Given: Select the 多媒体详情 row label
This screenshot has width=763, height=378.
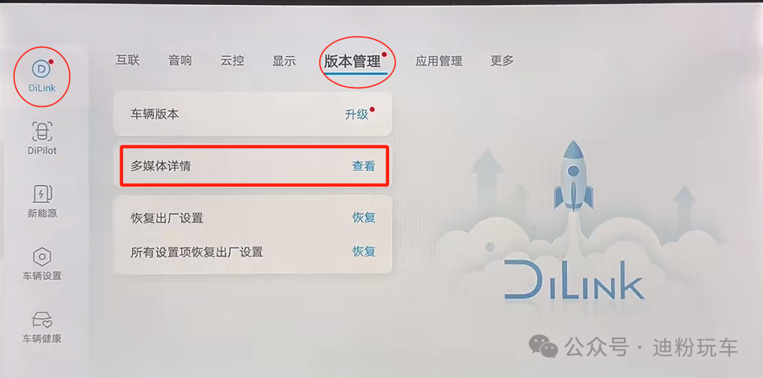Looking at the screenshot, I should tap(160, 166).
